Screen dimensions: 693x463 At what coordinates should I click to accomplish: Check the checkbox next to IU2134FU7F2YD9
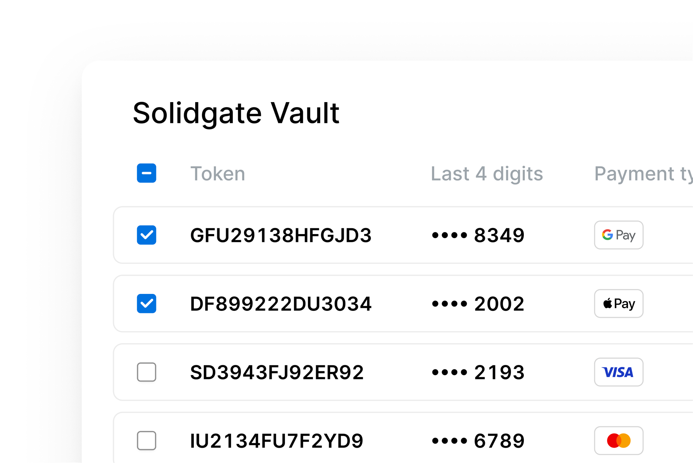(146, 441)
